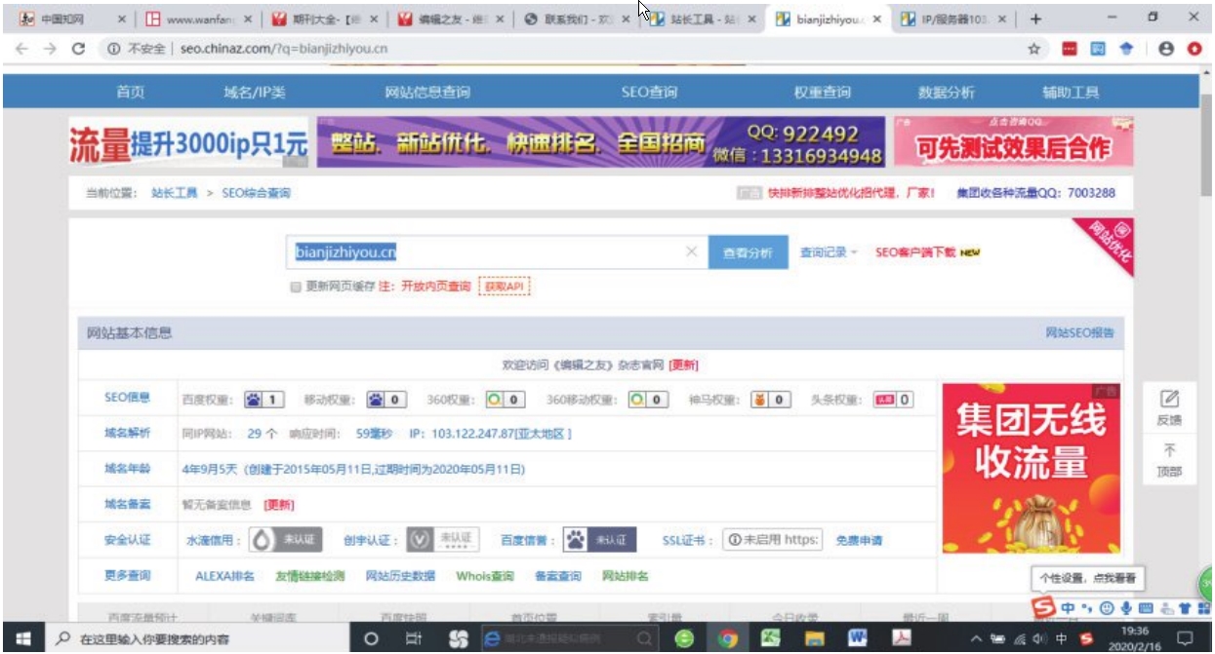Viewport: 1215px width, 654px height.
Task: Click the Toutiao weight badge
Action: point(893,400)
